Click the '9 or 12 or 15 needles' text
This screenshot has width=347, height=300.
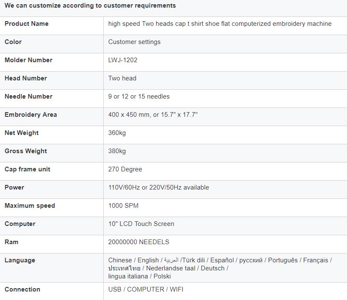(139, 96)
